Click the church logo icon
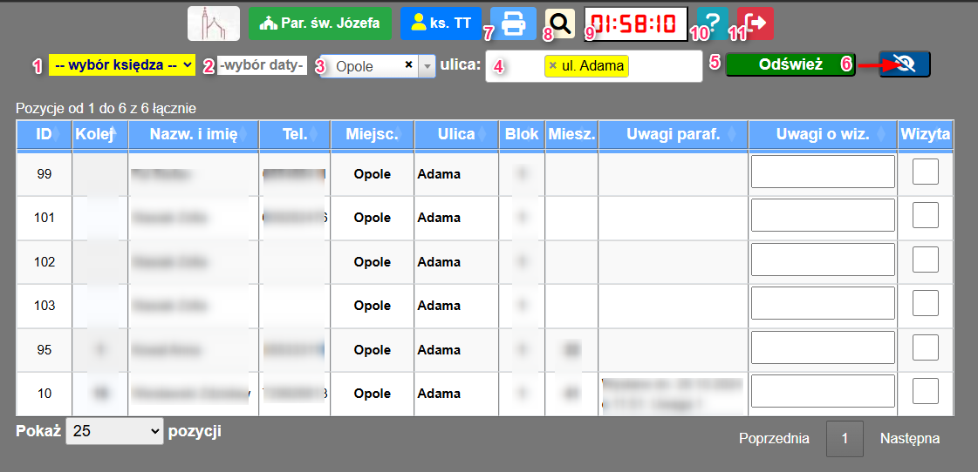978x472 pixels. (x=214, y=24)
